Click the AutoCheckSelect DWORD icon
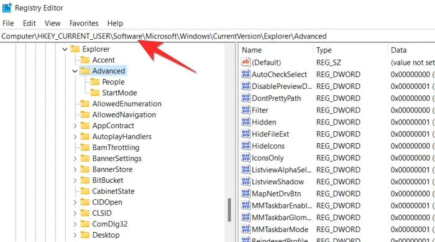Viewport: 435px width, 242px height. [x=246, y=74]
